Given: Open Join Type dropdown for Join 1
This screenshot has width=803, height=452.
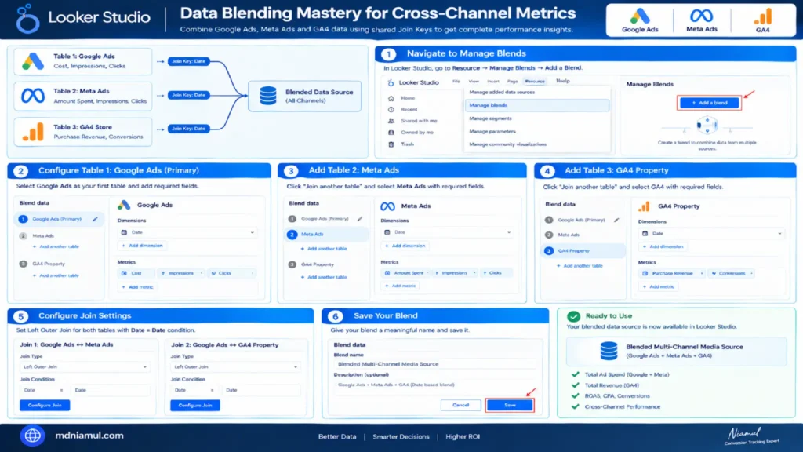Looking at the screenshot, I should [x=85, y=367].
